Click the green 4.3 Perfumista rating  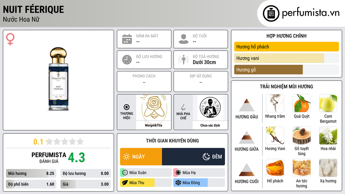point(76,158)
